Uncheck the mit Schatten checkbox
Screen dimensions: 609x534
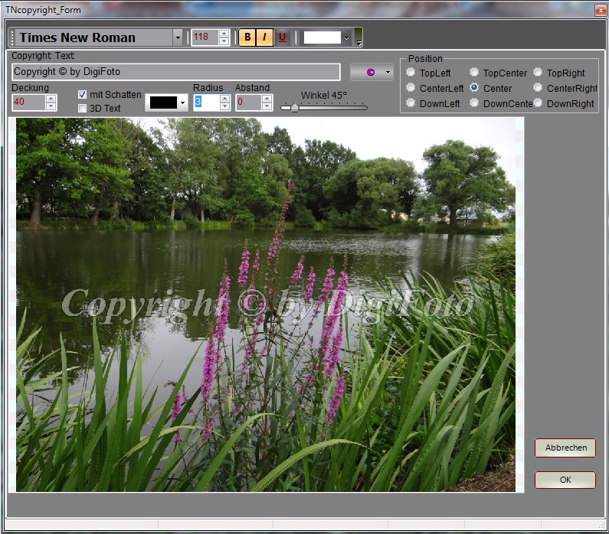(83, 94)
